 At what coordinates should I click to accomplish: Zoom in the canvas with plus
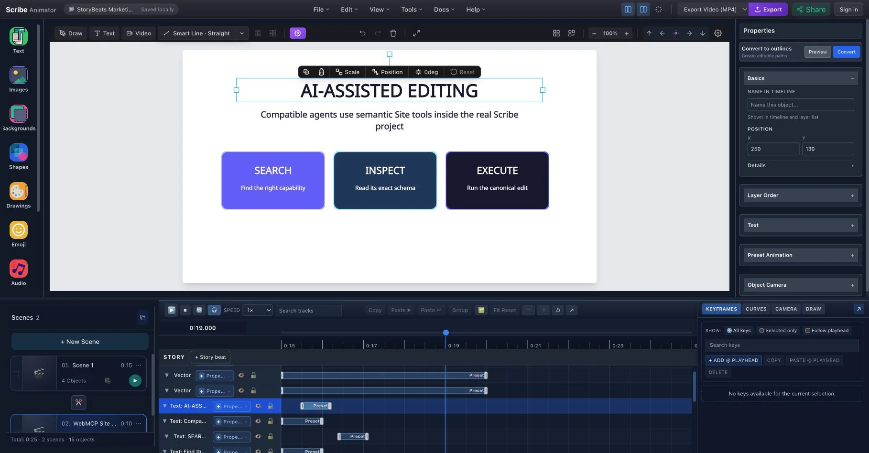tap(627, 33)
